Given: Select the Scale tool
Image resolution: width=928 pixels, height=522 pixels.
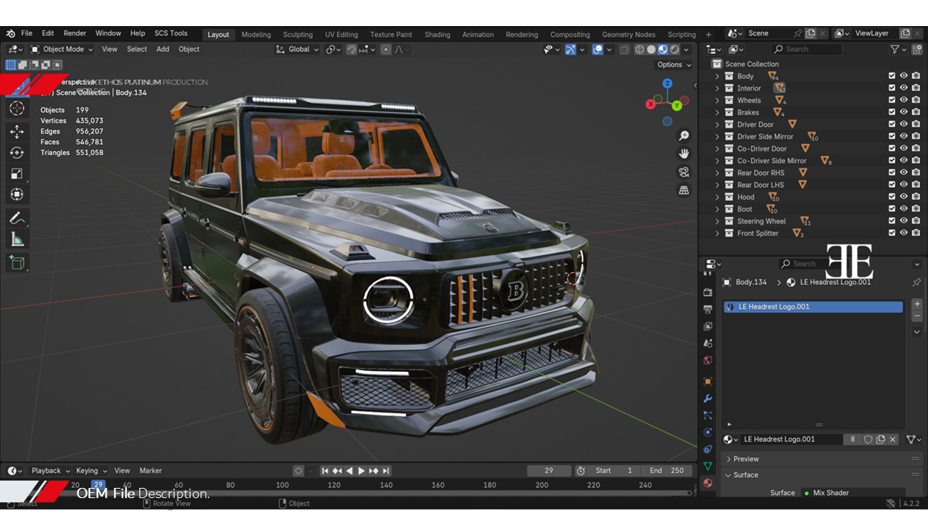Looking at the screenshot, I should [x=17, y=173].
